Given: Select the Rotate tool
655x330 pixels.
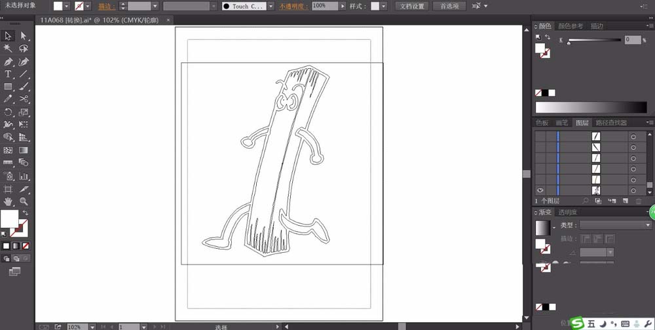Looking at the screenshot, I should tap(8, 112).
